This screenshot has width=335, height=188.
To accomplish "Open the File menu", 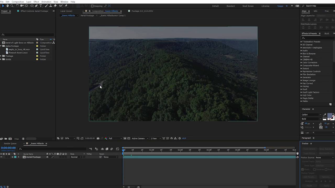I will [x=2, y=2].
